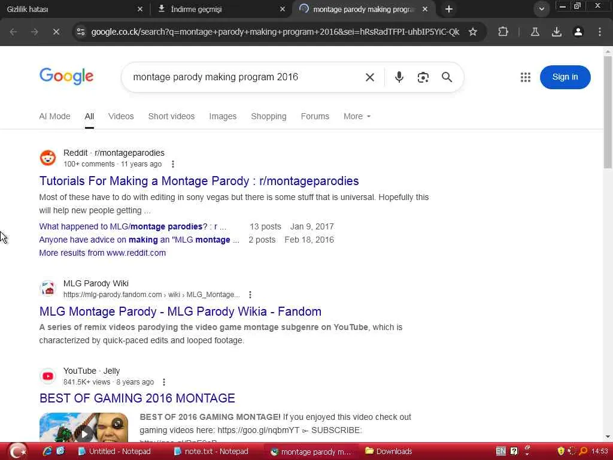Switch to Images results
This screenshot has height=460, width=613.
point(223,116)
